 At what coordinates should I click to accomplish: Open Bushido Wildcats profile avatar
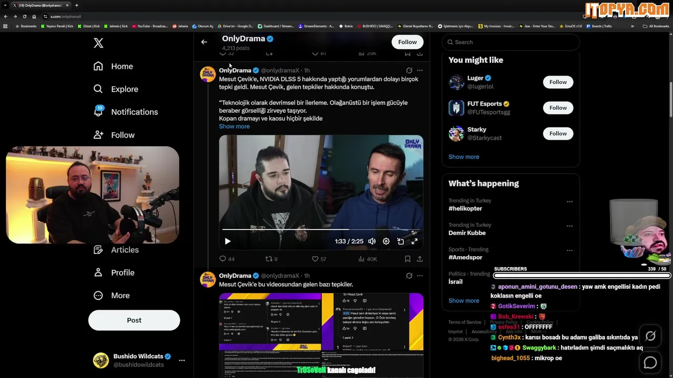[101, 361]
